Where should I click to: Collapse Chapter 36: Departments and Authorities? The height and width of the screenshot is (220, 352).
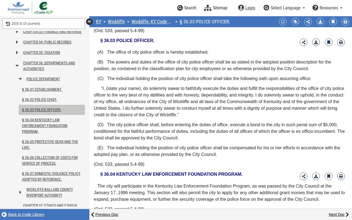tap(17, 66)
